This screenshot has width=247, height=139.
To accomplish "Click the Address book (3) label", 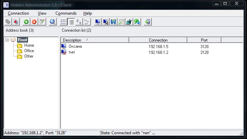I will [20, 30].
